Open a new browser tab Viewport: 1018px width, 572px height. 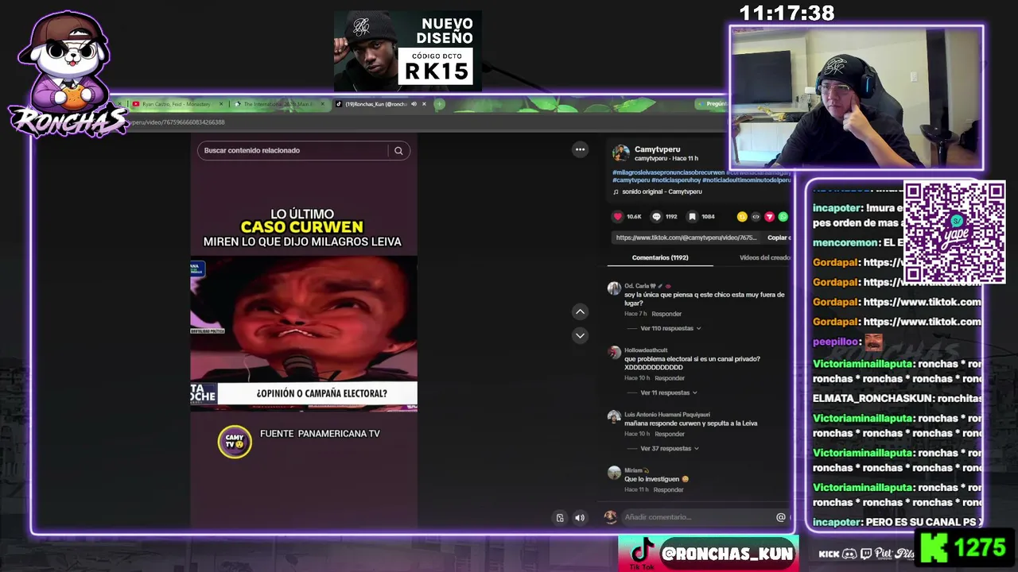[439, 104]
